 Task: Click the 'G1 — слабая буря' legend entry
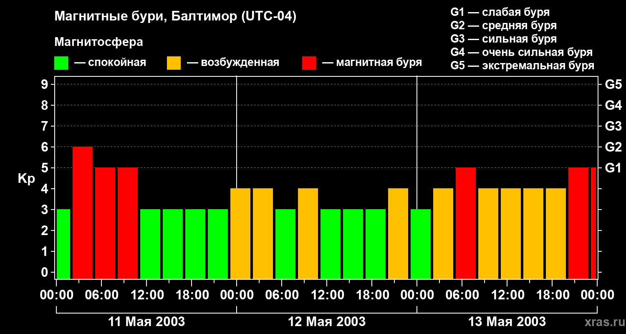(500, 12)
